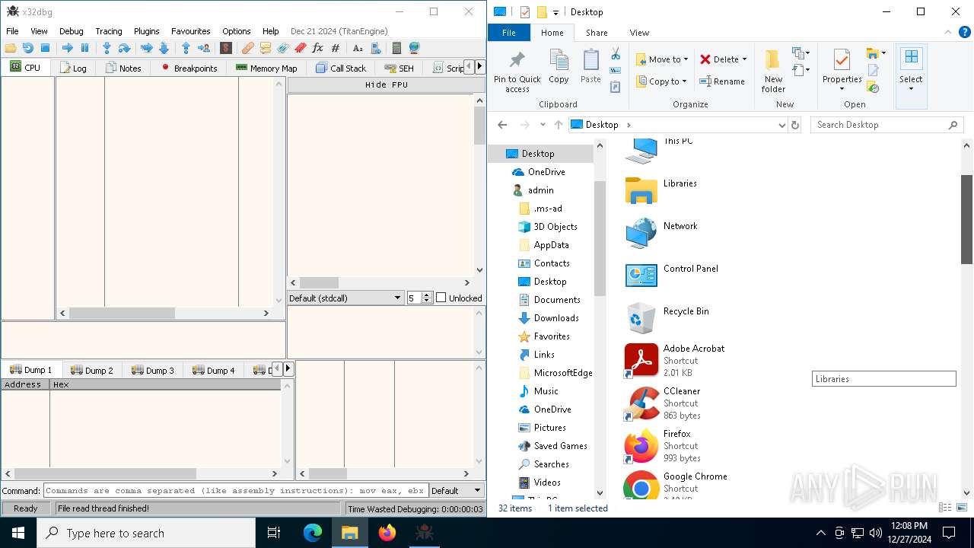Open the Plugins menu in x32dbg

point(147,31)
